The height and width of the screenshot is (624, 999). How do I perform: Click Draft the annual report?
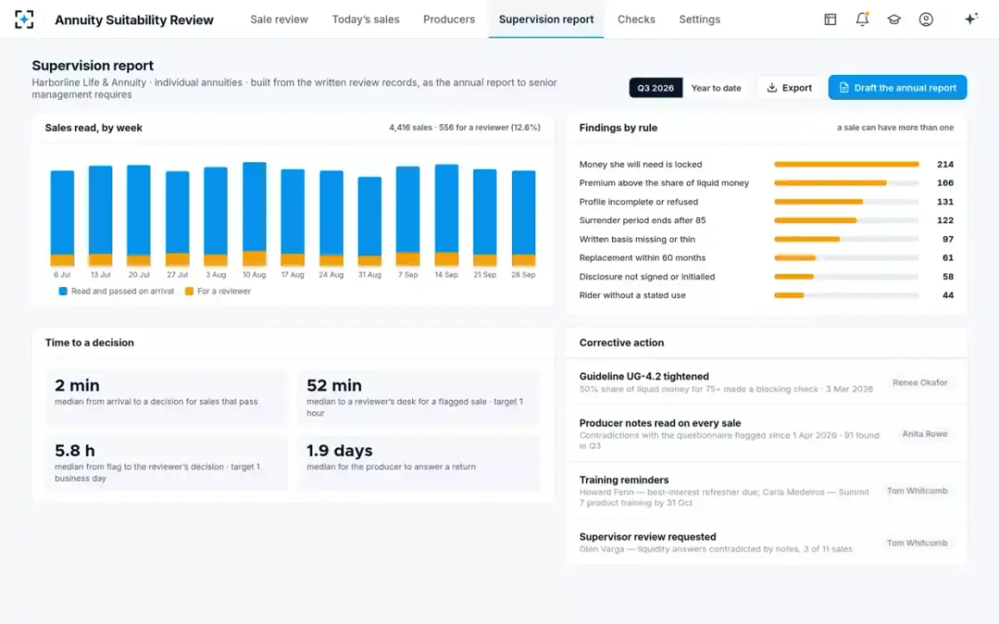tap(897, 88)
